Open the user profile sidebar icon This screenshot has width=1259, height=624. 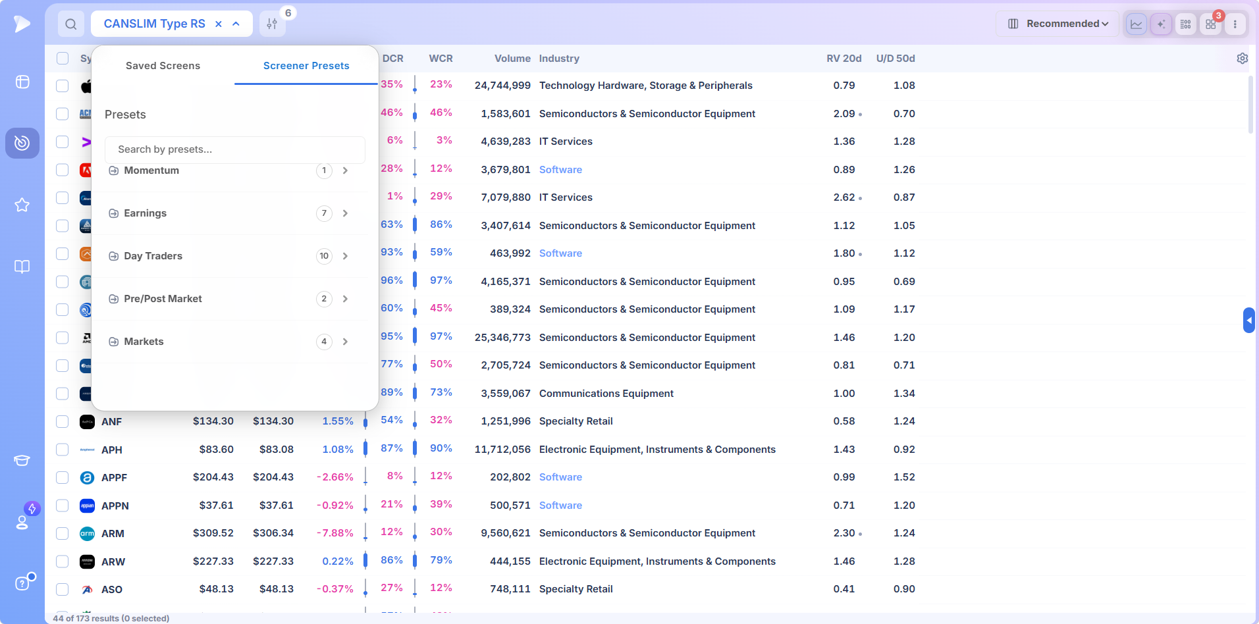click(x=22, y=521)
